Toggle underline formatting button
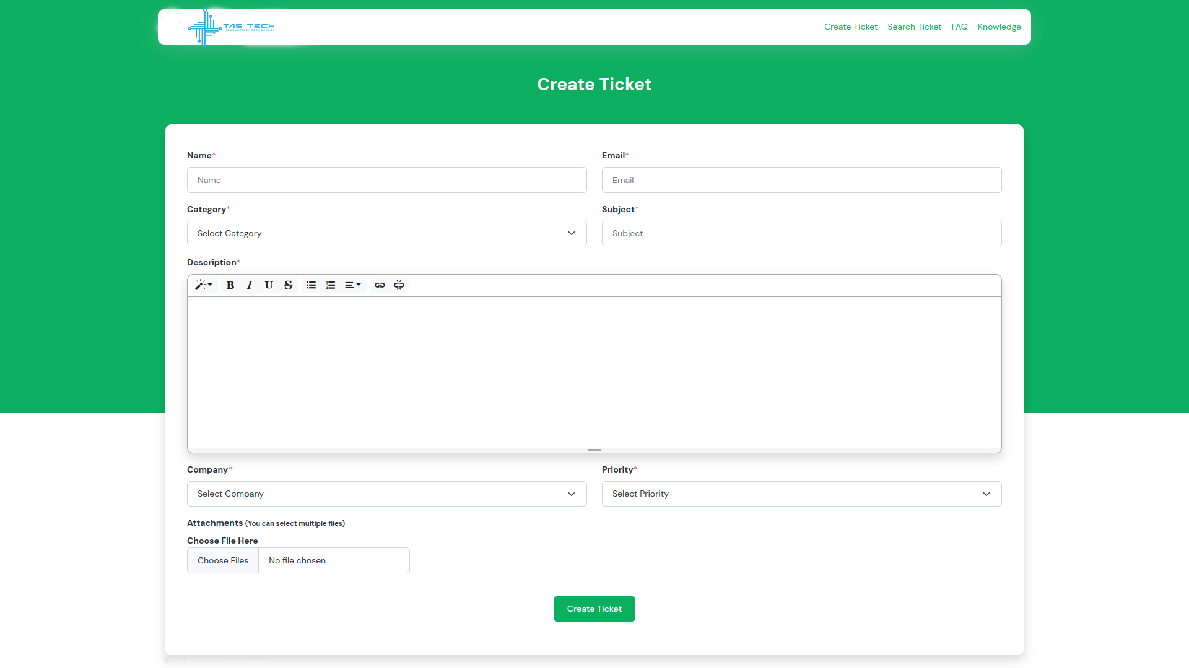 pos(269,285)
